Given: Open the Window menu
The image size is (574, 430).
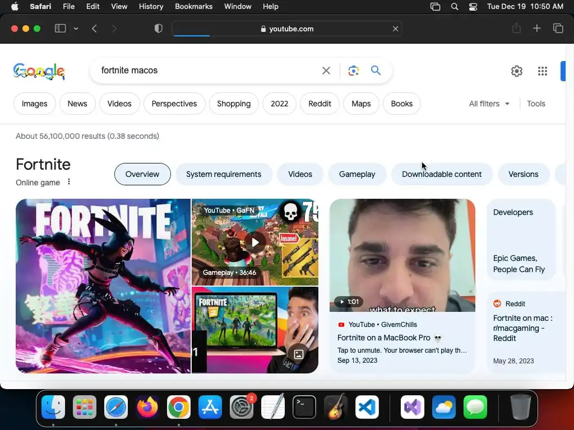Looking at the screenshot, I should click(x=238, y=7).
